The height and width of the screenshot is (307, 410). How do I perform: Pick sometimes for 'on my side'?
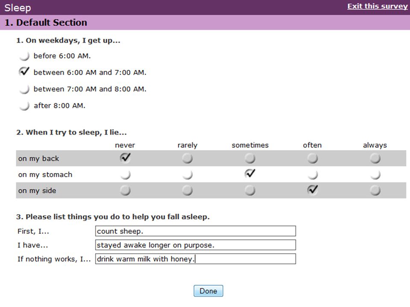click(250, 190)
